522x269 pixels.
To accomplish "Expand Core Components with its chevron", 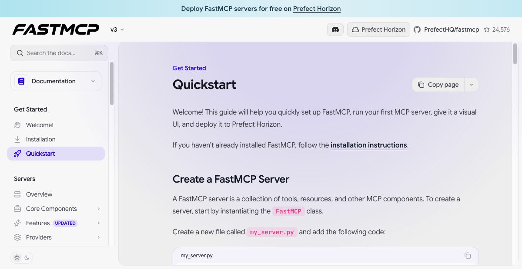I will coord(99,209).
